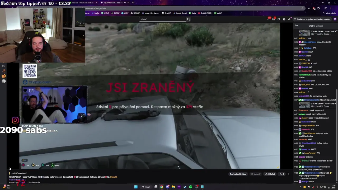Viewport: 338px width, 190px height.
Task: Open the Grand Theft Auto V category link
Action: click(x=18, y=180)
